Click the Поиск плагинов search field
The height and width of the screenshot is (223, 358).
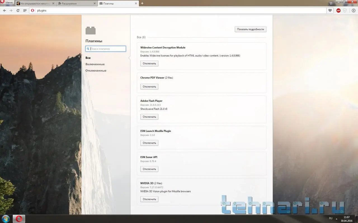coord(106,49)
